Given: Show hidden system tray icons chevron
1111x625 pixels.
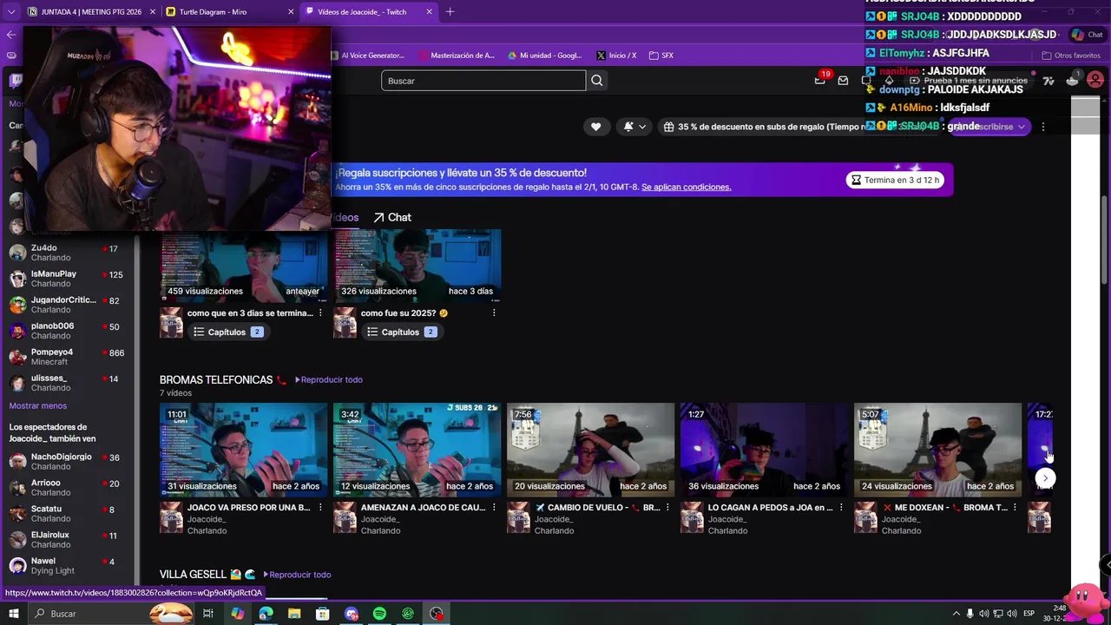Looking at the screenshot, I should click(957, 614).
